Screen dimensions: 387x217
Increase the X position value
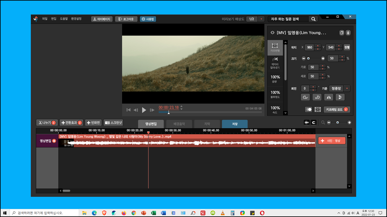[x=318, y=46]
